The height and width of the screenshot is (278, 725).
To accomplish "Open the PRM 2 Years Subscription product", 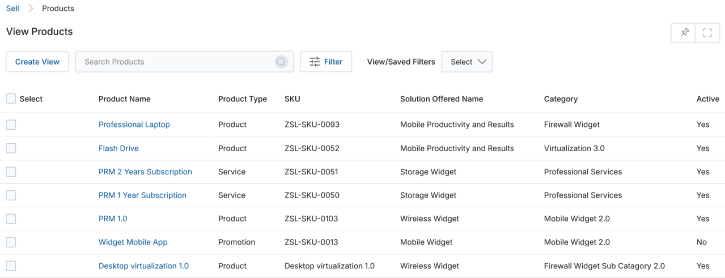I will coord(145,172).
